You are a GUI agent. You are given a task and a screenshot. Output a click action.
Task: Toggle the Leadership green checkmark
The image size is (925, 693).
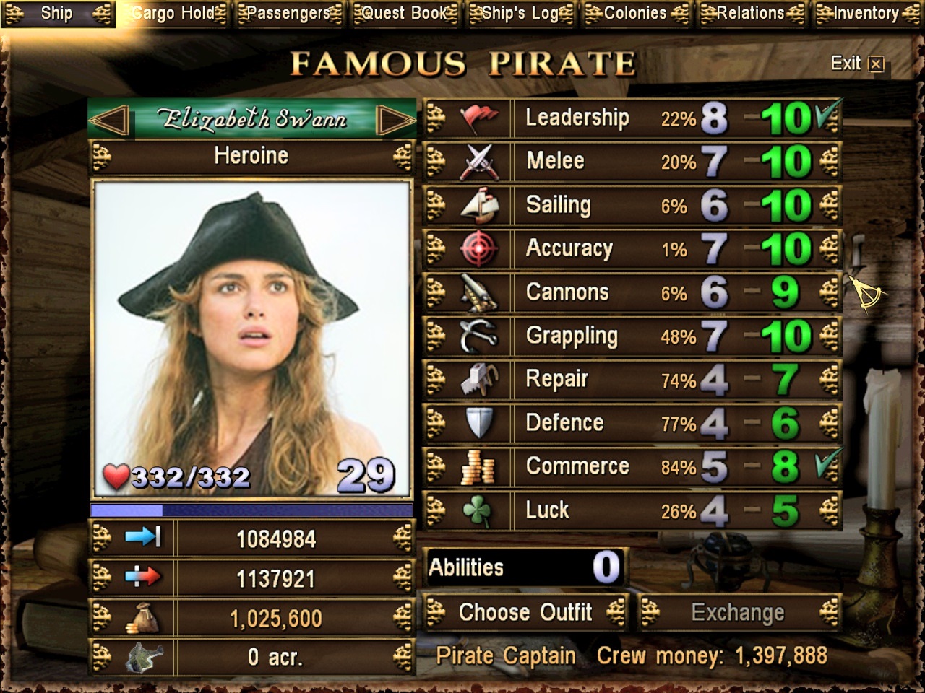pos(827,115)
